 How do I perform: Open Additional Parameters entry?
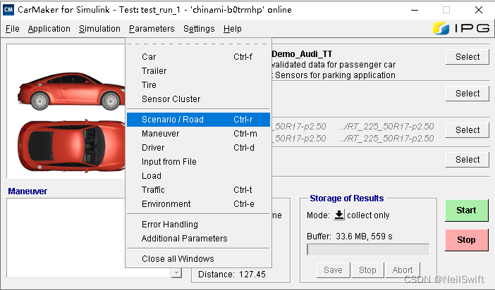pyautogui.click(x=198, y=239)
